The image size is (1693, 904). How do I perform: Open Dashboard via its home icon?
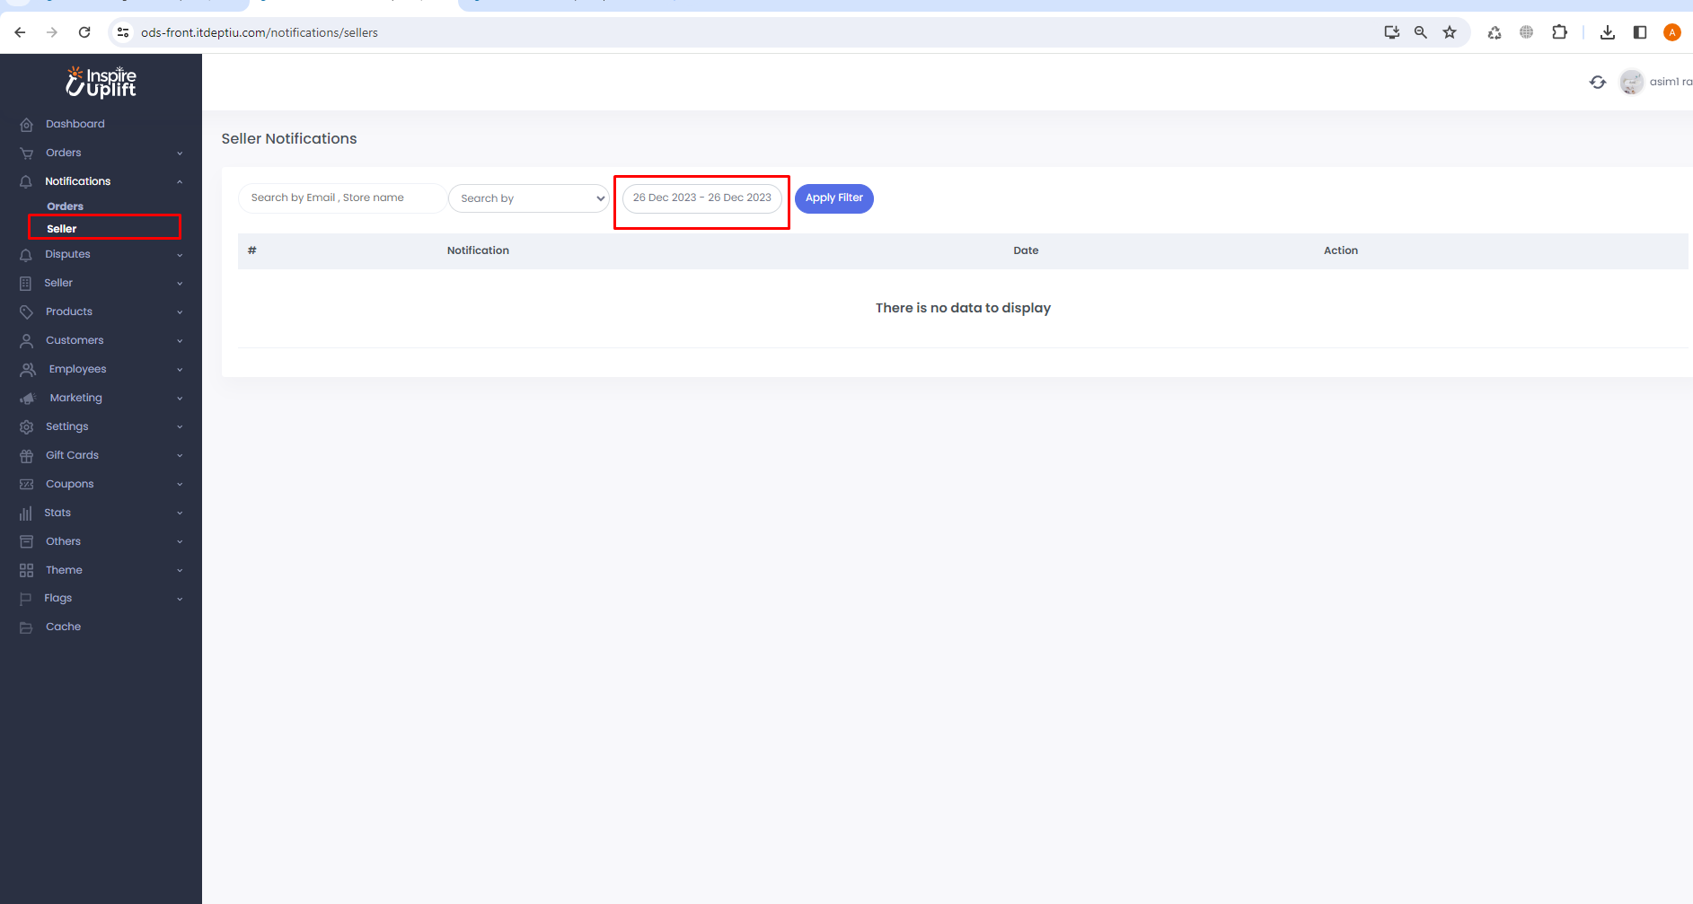click(x=27, y=125)
